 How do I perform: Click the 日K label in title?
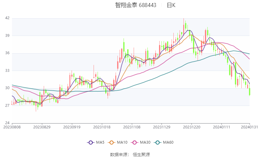click(x=171, y=5)
